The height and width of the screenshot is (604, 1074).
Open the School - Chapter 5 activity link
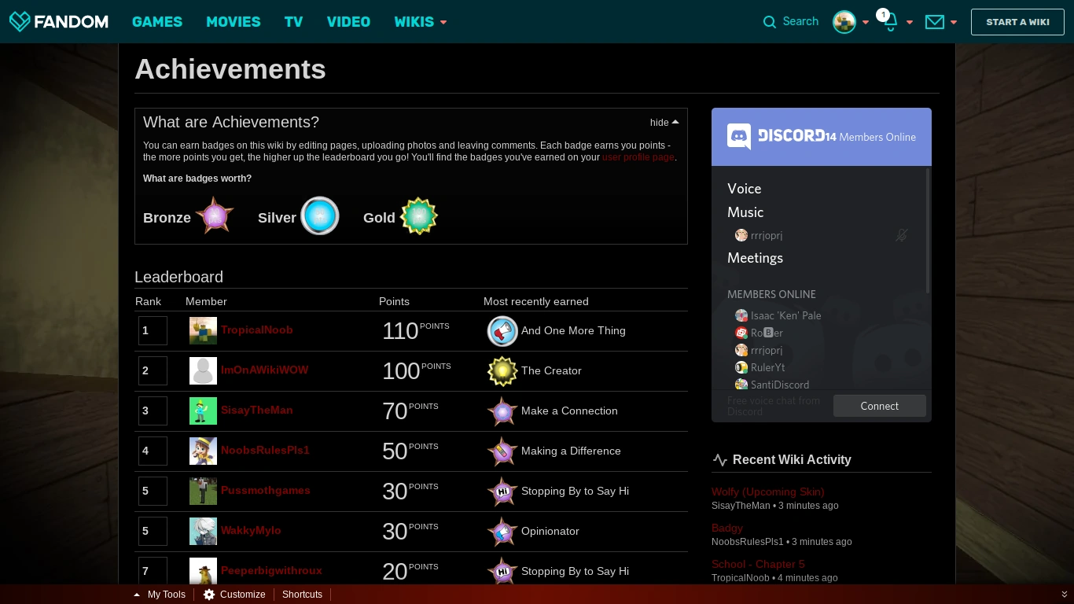tap(758, 565)
